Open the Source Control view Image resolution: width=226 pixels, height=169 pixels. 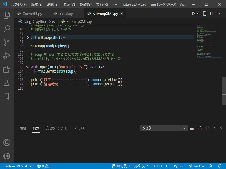pos(7,42)
